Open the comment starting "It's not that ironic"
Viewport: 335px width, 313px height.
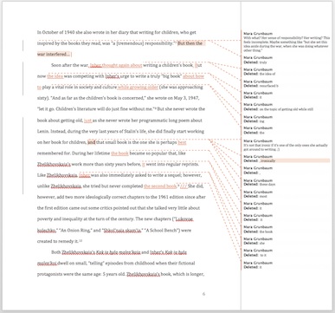tap(287, 145)
